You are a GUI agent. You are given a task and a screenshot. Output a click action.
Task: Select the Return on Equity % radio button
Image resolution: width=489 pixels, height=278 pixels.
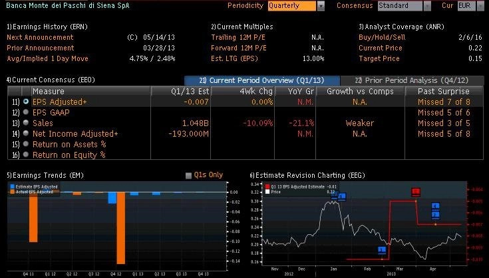26,154
